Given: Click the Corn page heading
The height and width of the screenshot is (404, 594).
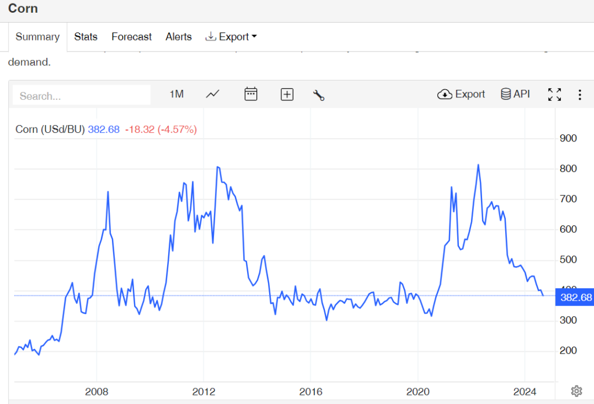Looking at the screenshot, I should point(23,8).
